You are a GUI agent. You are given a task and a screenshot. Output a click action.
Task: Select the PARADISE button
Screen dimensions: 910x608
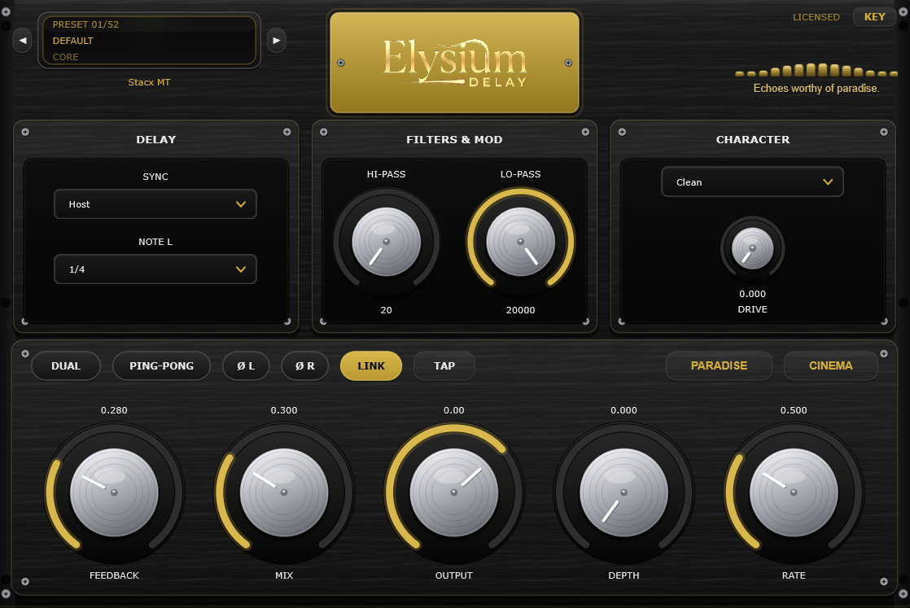[719, 366]
